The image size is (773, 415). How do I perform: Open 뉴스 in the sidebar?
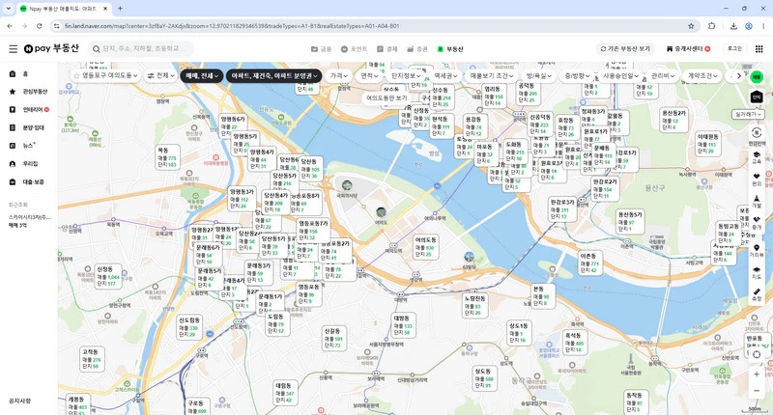[22, 145]
